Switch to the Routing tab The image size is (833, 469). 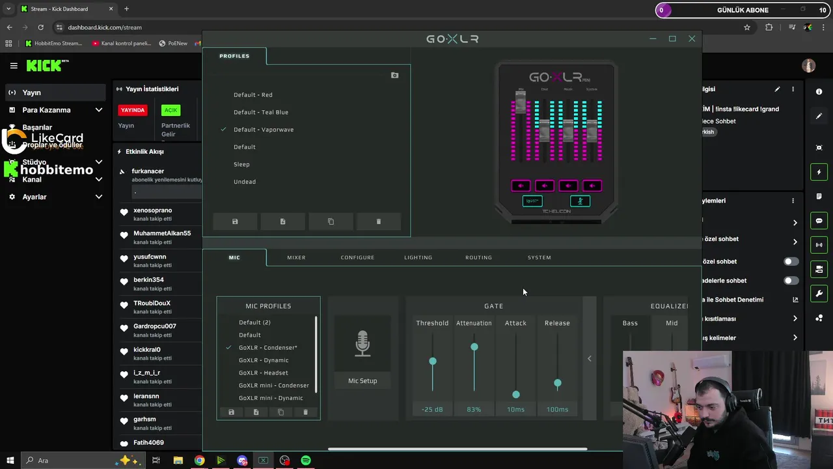[478, 257]
